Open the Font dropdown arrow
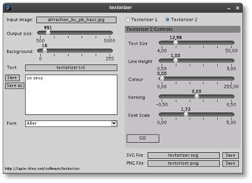Viewport: 252px width, 183px height. 114,124
